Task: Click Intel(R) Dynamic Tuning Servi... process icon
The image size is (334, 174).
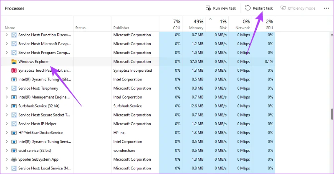Action: click(x=14, y=141)
